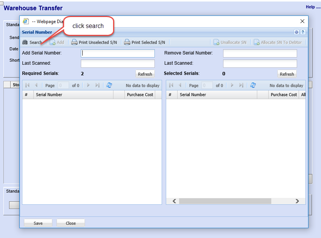
Task: Refresh the Required Serials grid using the reload icon
Action: point(109,86)
